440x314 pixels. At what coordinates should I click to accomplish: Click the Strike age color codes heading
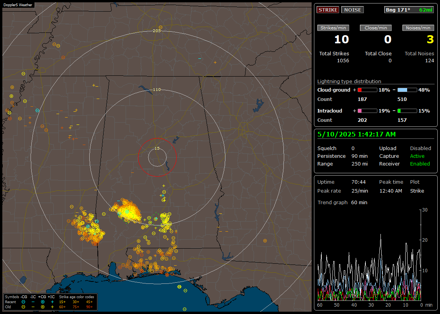77,297
